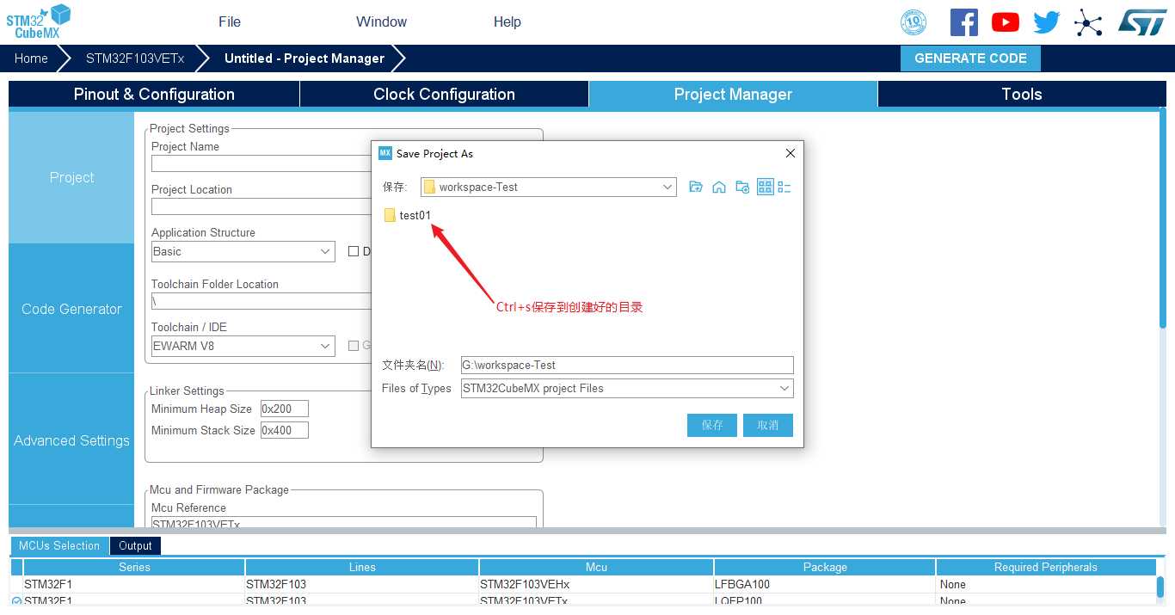Open the Application Structure Basic dropdown

tap(243, 251)
